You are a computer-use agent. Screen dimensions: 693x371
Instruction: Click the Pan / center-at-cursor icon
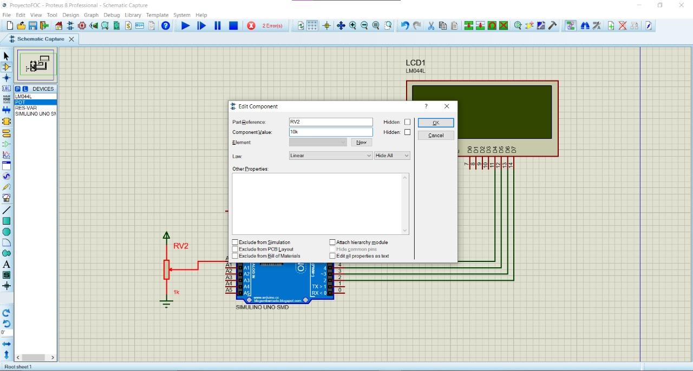point(341,25)
